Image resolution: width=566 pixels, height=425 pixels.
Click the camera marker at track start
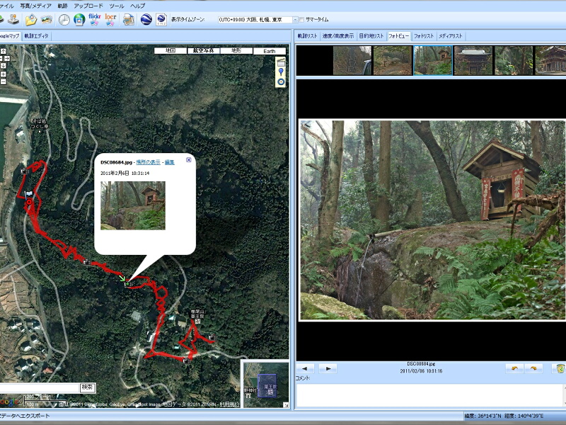[x=24, y=171]
